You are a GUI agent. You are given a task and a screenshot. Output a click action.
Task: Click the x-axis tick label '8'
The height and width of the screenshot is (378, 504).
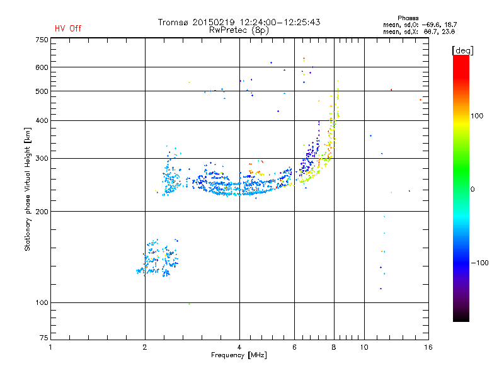point(334,347)
